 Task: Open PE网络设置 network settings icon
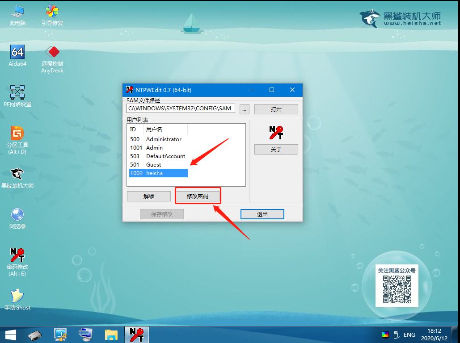[x=17, y=93]
